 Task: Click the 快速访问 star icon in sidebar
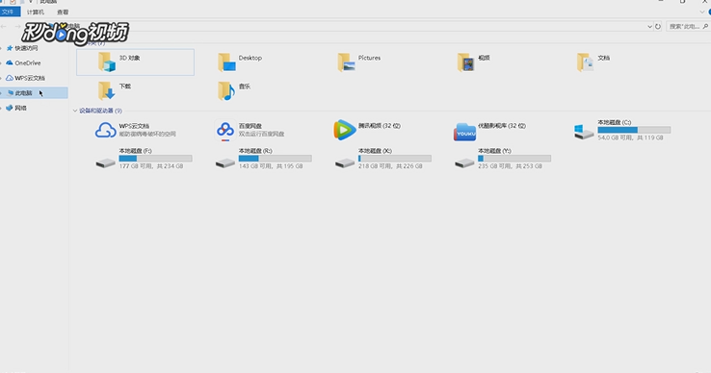[x=10, y=48]
